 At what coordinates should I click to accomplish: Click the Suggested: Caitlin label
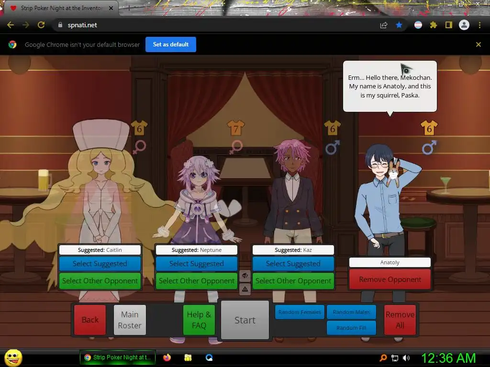(x=100, y=250)
